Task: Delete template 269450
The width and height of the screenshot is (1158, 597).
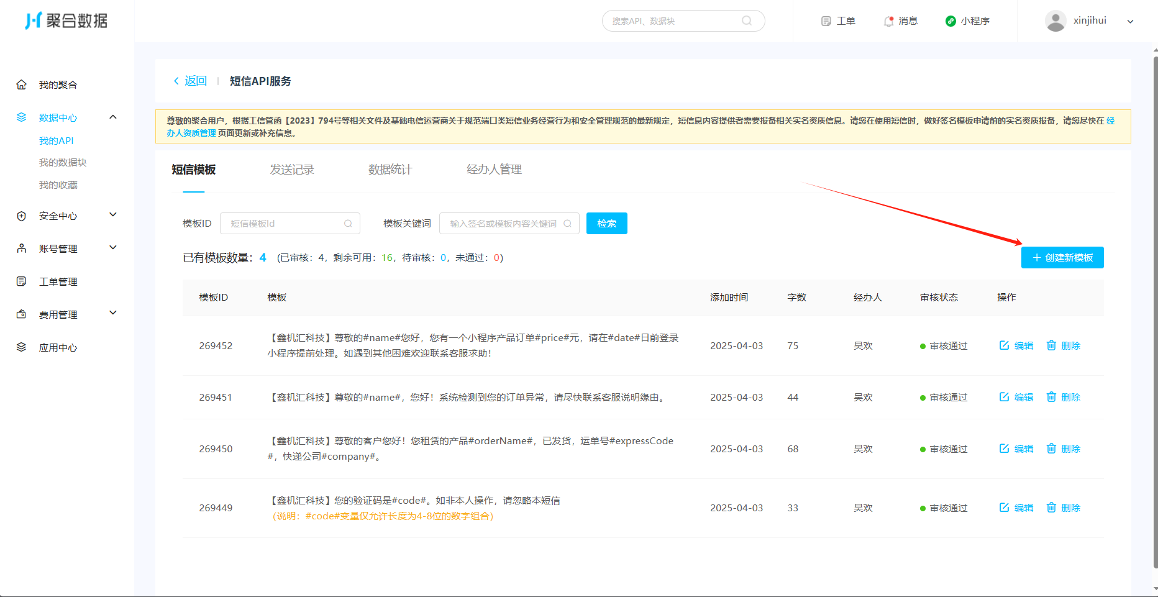Action: (x=1064, y=449)
